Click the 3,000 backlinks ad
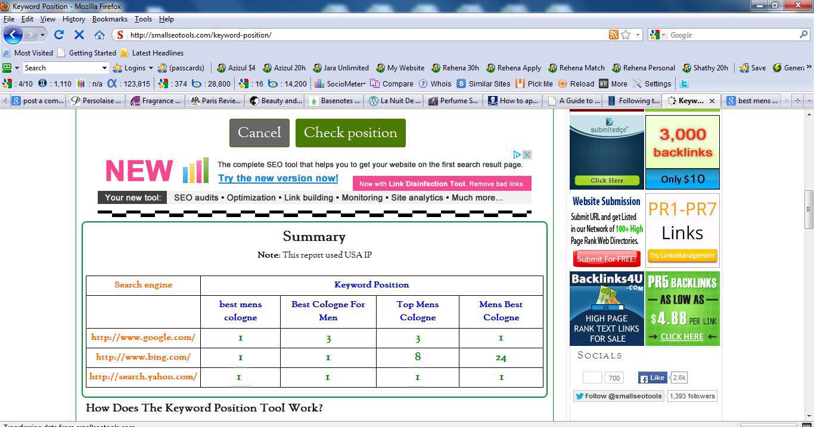 tap(682, 152)
